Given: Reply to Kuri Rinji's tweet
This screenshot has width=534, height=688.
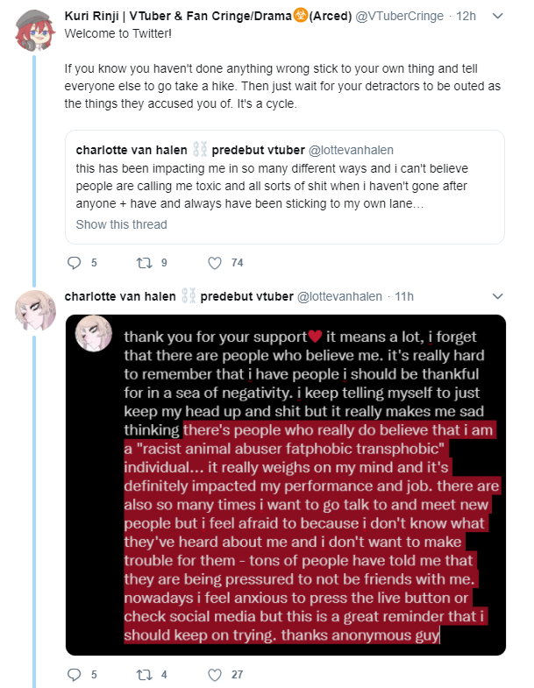Looking at the screenshot, I should (75, 263).
